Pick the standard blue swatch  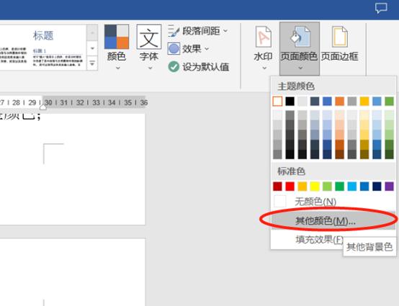coord(364,186)
